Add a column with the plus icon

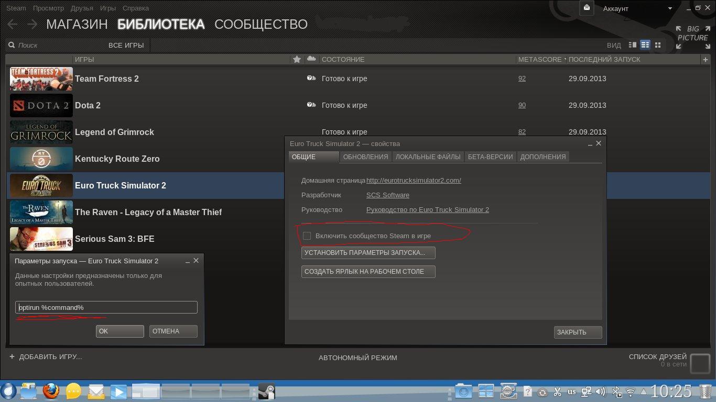coord(706,60)
